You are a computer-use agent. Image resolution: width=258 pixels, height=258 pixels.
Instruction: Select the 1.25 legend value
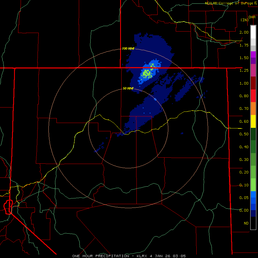(x=244, y=71)
